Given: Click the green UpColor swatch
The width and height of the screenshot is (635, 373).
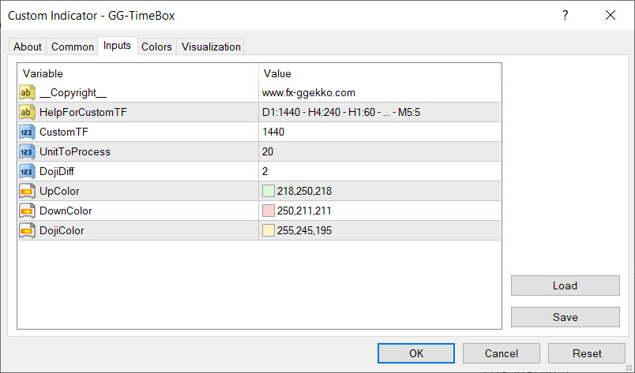Looking at the screenshot, I should tap(269, 191).
